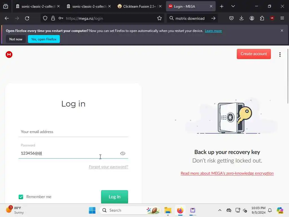
Task: Dismiss the Firefox startup notification bar
Action: 282,31
